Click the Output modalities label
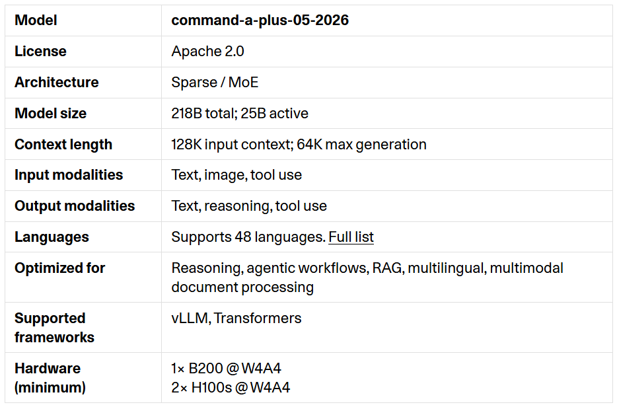Image resolution: width=617 pixels, height=409 pixels. point(75,206)
